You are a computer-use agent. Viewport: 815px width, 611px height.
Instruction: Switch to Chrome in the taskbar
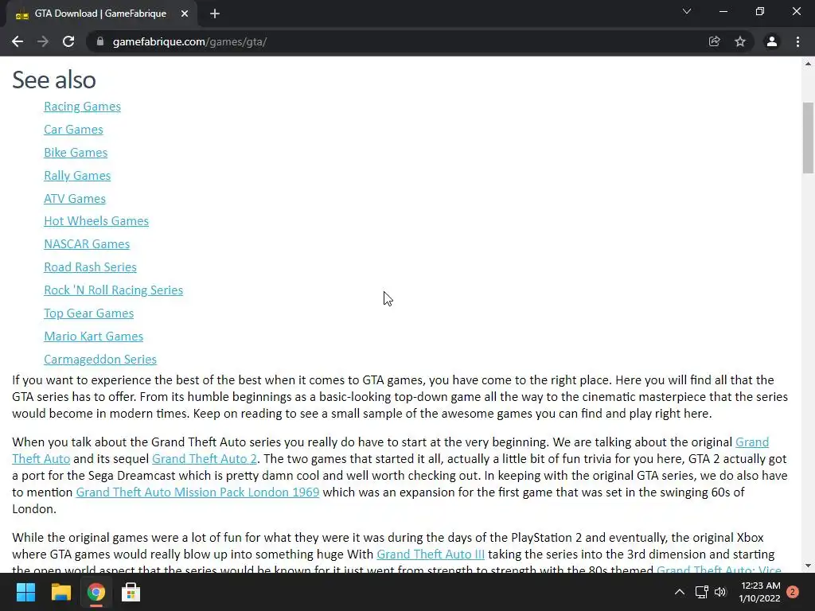pyautogui.click(x=96, y=592)
